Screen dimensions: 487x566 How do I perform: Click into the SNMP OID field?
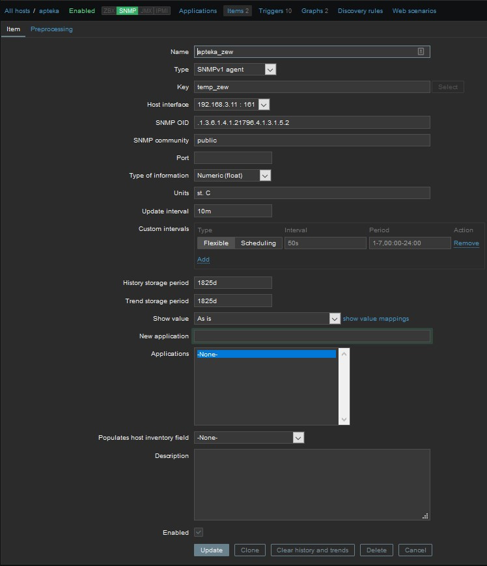point(312,122)
